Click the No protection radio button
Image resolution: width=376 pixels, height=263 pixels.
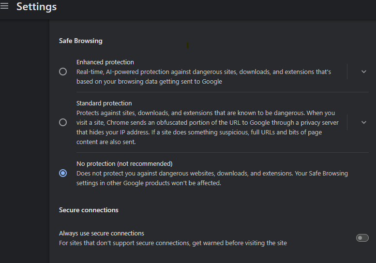[x=63, y=173]
